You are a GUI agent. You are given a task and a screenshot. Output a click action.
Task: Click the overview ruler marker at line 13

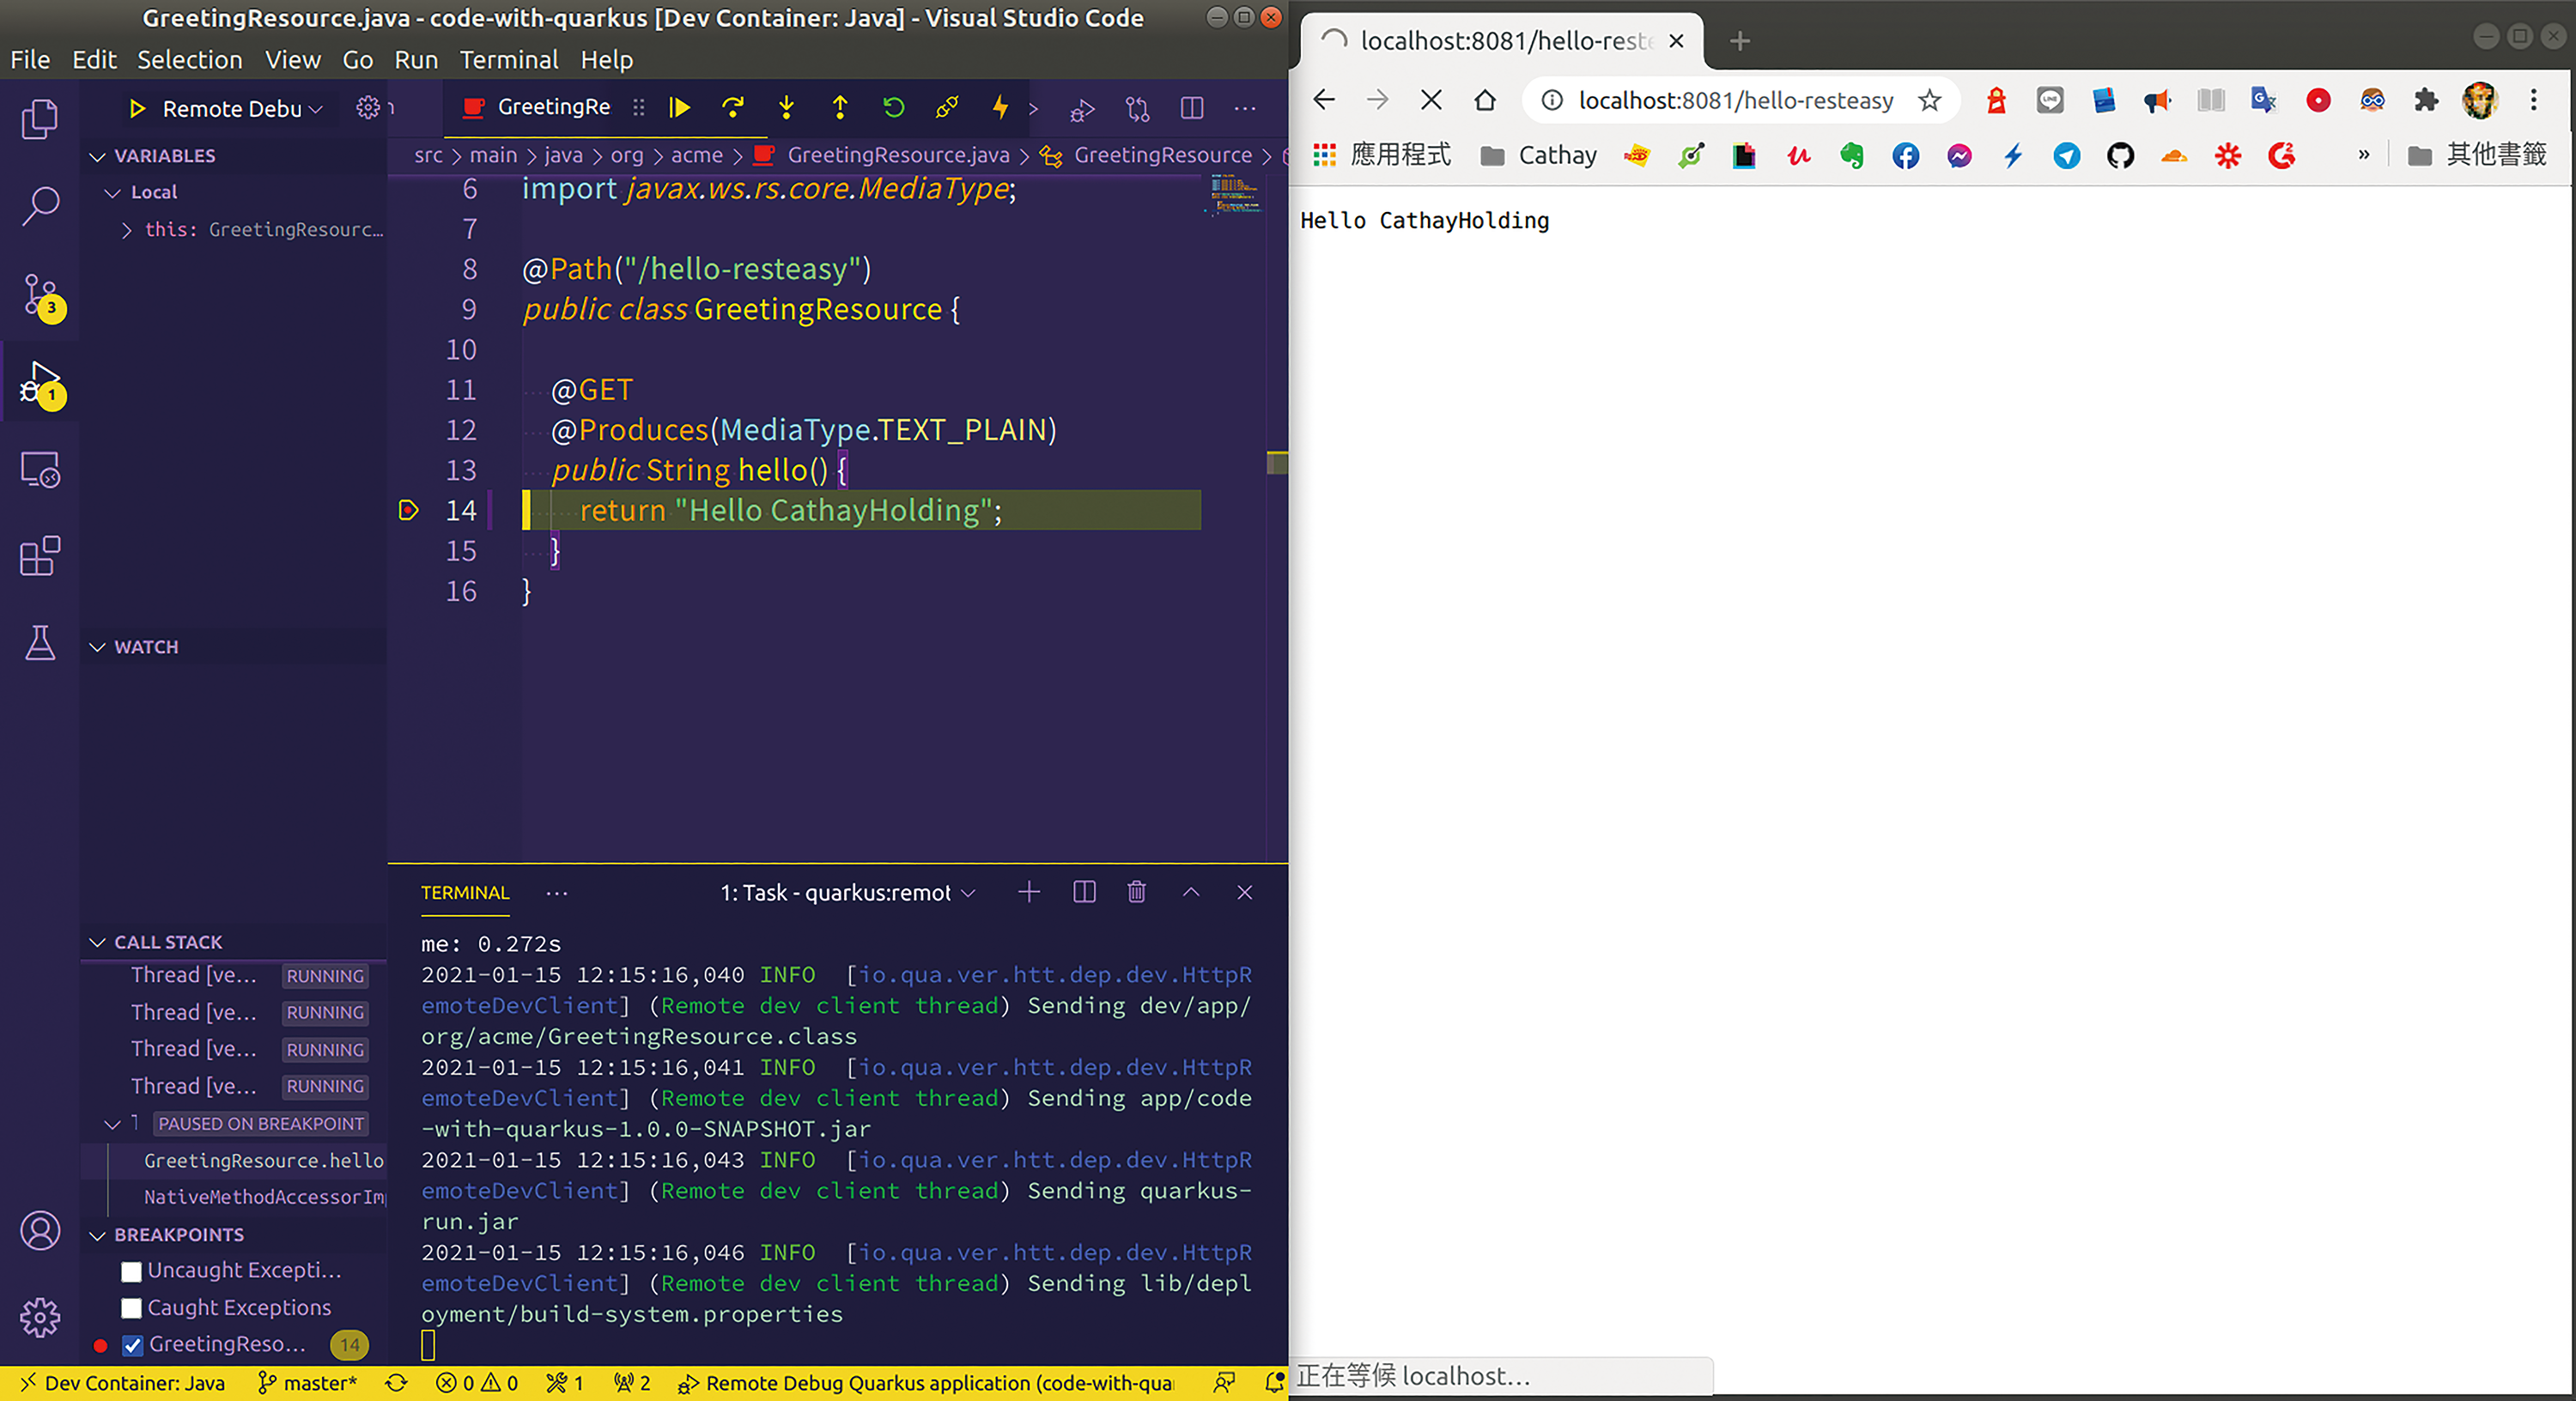click(1277, 463)
